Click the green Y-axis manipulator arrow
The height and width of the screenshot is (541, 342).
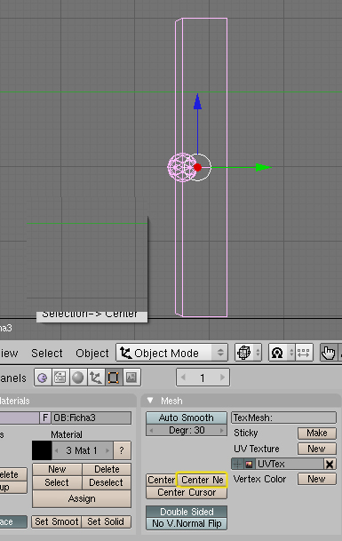[263, 167]
